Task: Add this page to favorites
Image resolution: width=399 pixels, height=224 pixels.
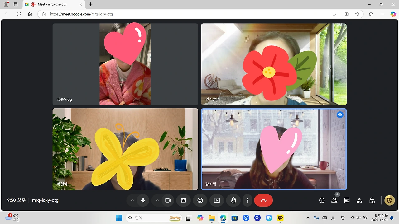Action: (357, 14)
